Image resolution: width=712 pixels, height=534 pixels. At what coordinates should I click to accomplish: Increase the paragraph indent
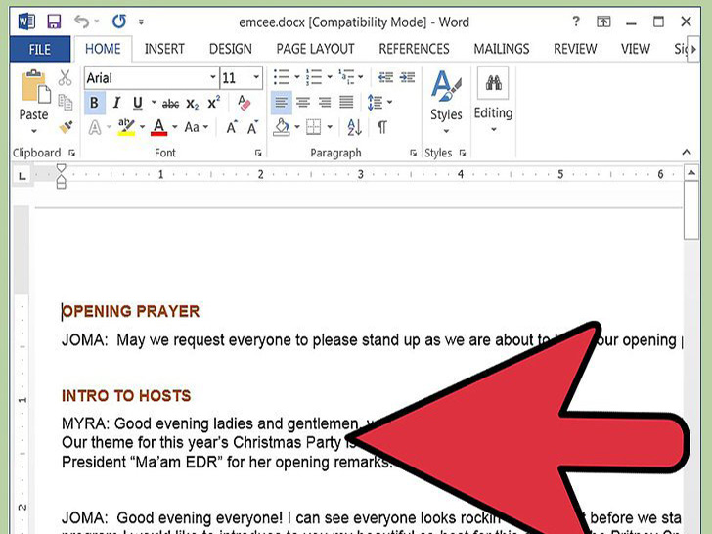pos(407,77)
